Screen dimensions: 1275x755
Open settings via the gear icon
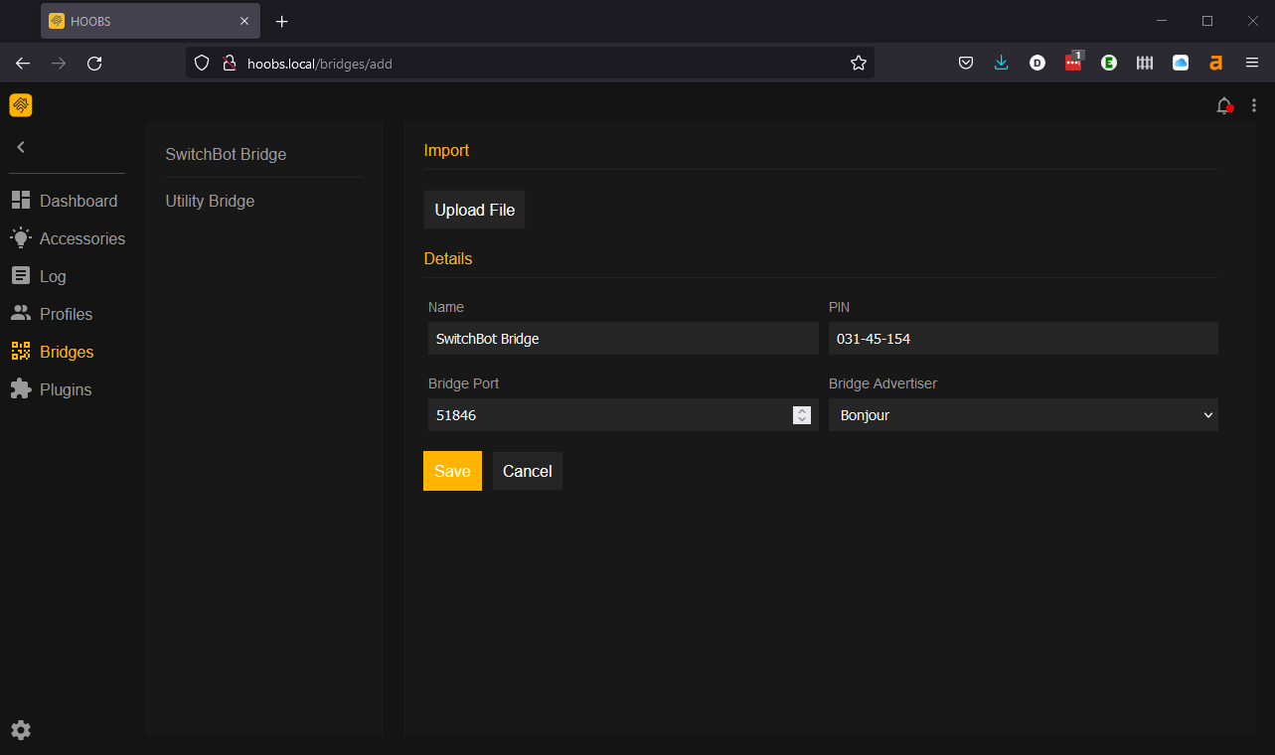pos(21,730)
